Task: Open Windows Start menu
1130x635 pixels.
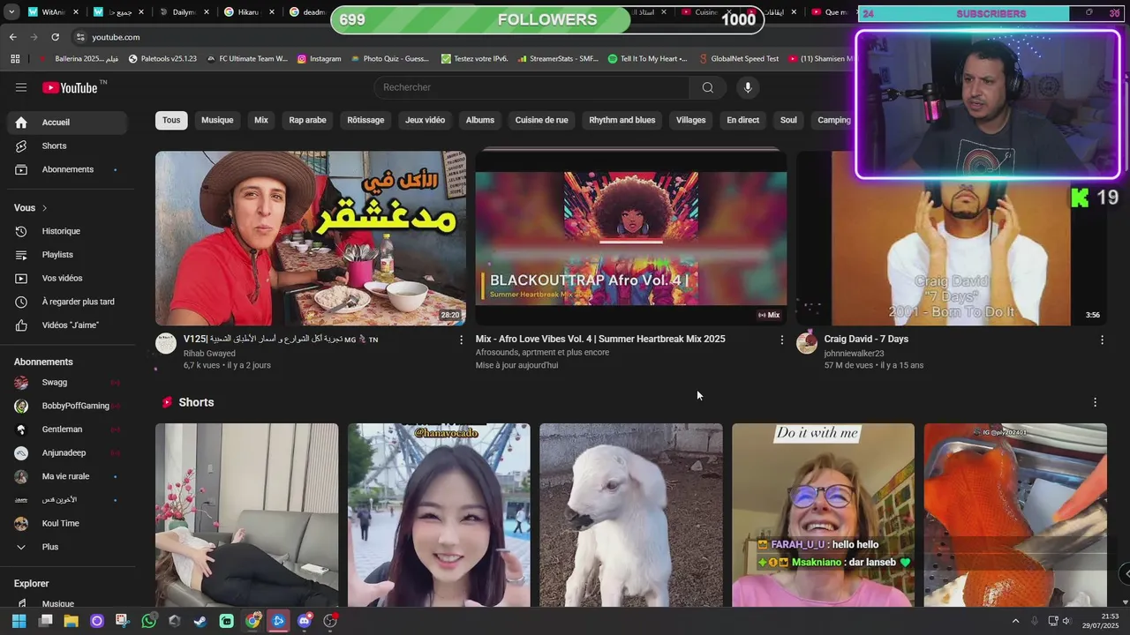Action: (19, 621)
